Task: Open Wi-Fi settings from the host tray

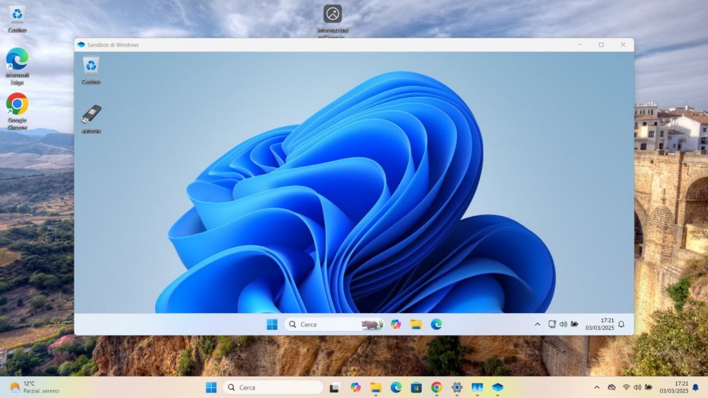Action: pos(627,387)
